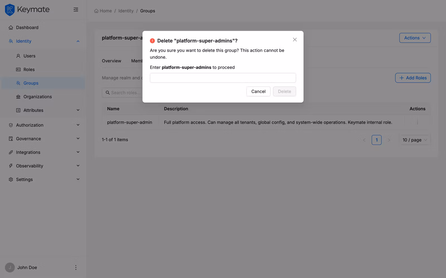Click the Add Roles button

point(413,78)
